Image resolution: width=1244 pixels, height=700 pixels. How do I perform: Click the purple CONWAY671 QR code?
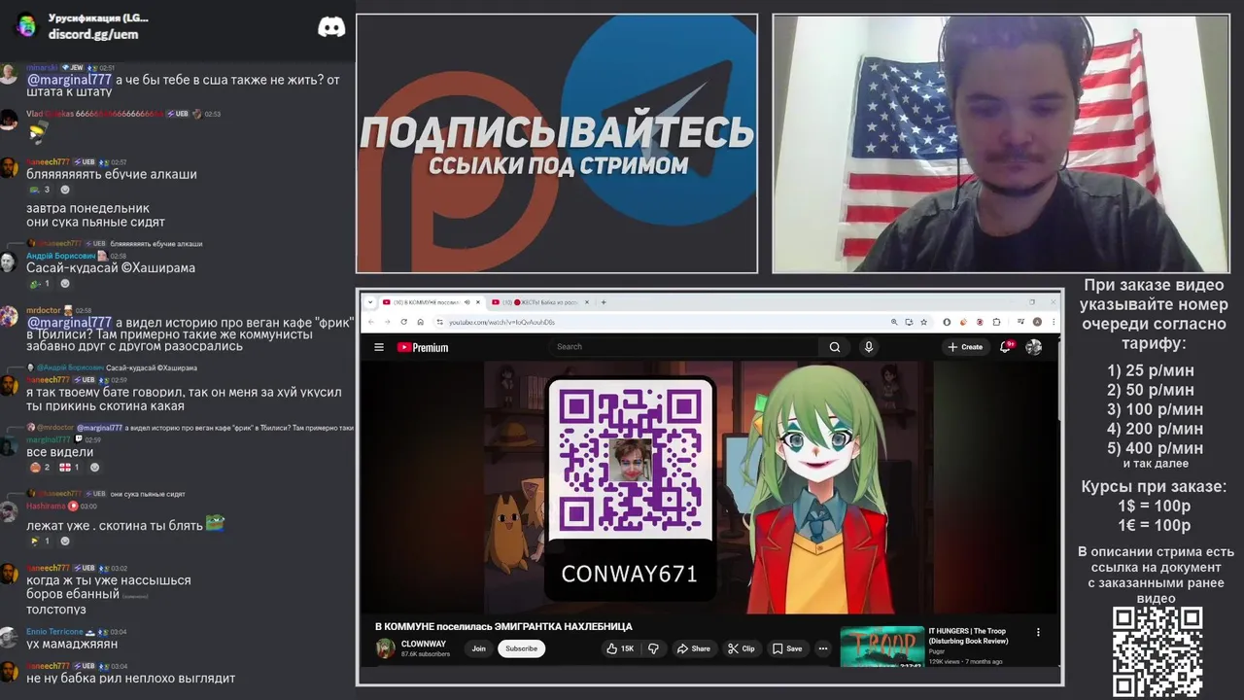pyautogui.click(x=631, y=459)
